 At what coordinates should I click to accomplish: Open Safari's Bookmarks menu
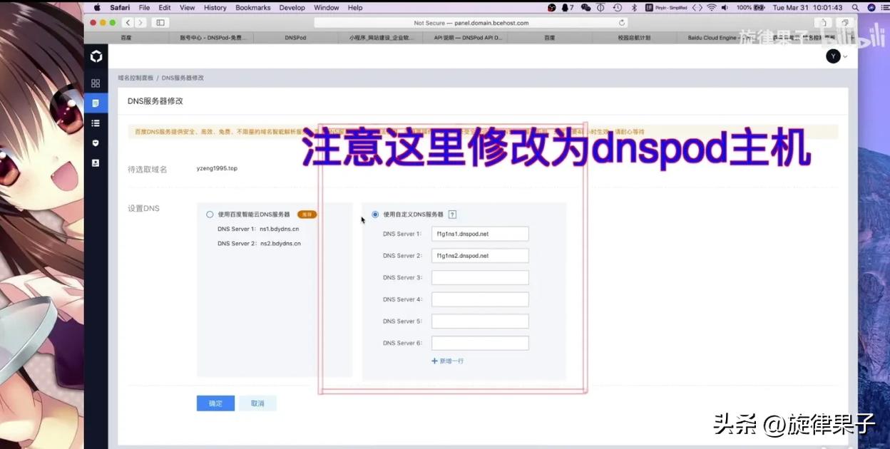tap(252, 7)
